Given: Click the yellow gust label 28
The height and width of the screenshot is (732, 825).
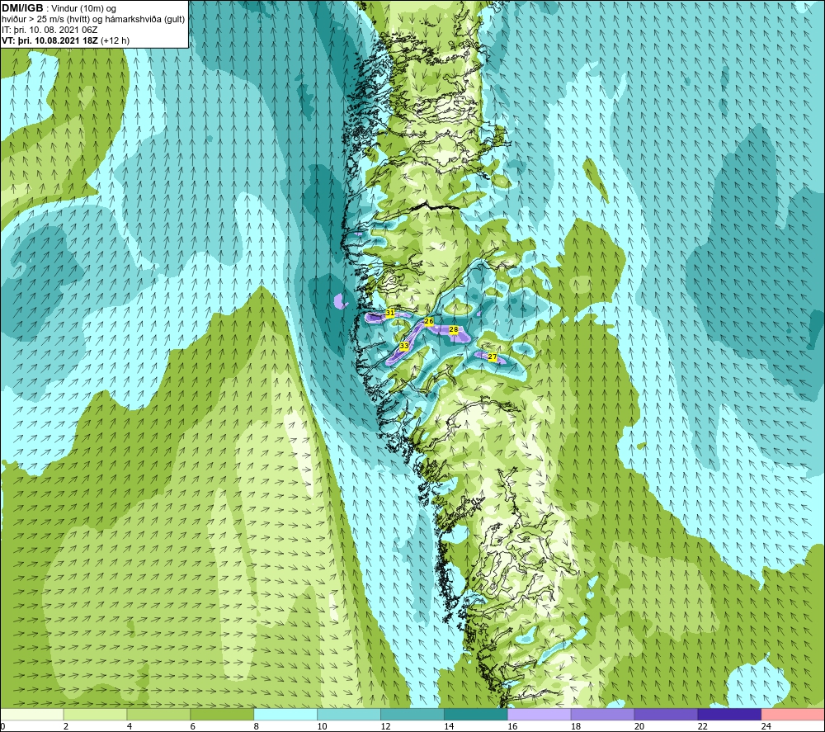Looking at the screenshot, I should (x=454, y=330).
